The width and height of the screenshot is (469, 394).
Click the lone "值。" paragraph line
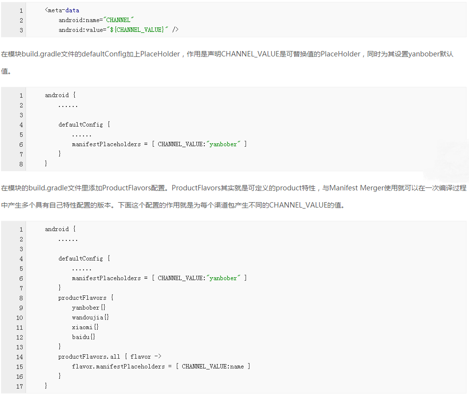[x=6, y=71]
